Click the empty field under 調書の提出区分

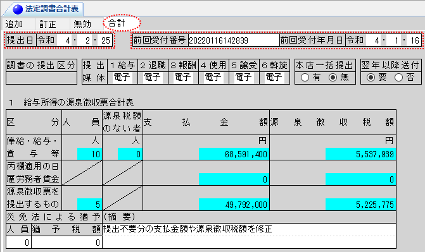[x=41, y=78]
